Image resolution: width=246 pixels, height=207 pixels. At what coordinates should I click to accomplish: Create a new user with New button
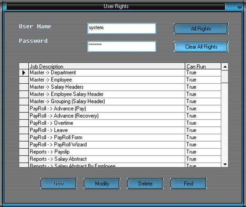click(59, 183)
